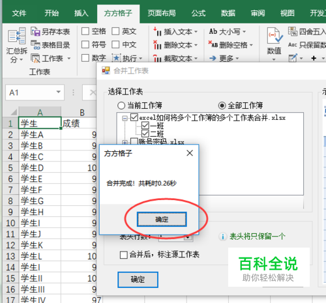Screen dimensions: 326x303
Task: Click the 删除空格 remove spaces icon
Action: coord(213,44)
